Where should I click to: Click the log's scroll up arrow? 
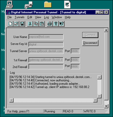[x=99, y=77]
